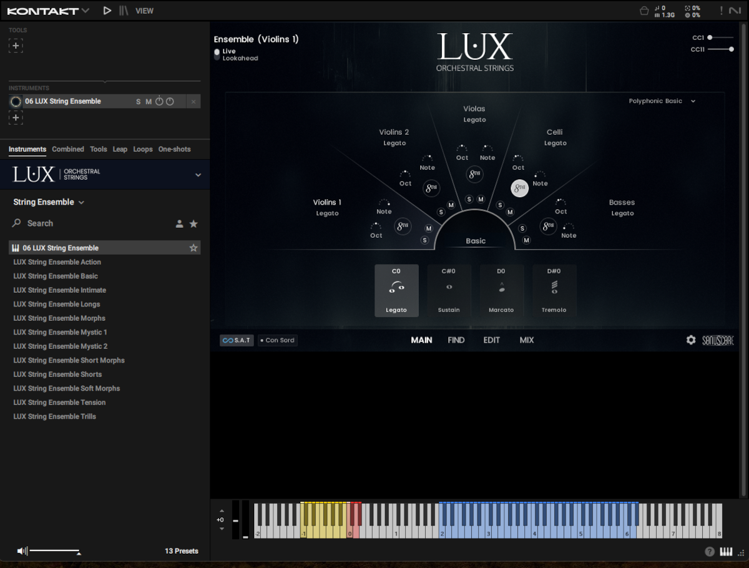Click the settings gear icon beside Sonuscore
The image size is (749, 568).
(691, 340)
